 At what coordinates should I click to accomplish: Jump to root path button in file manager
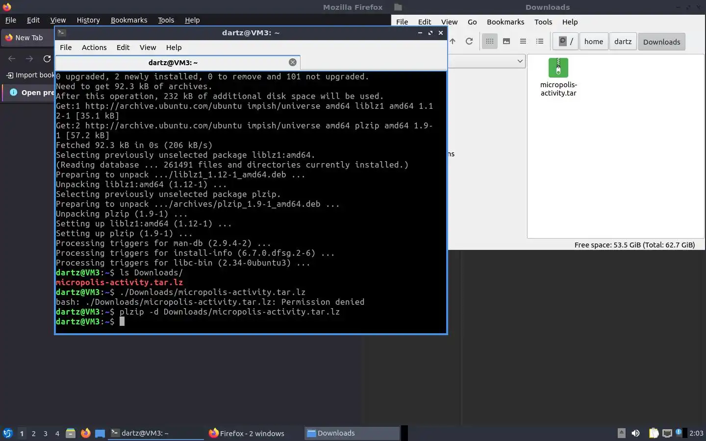(565, 42)
